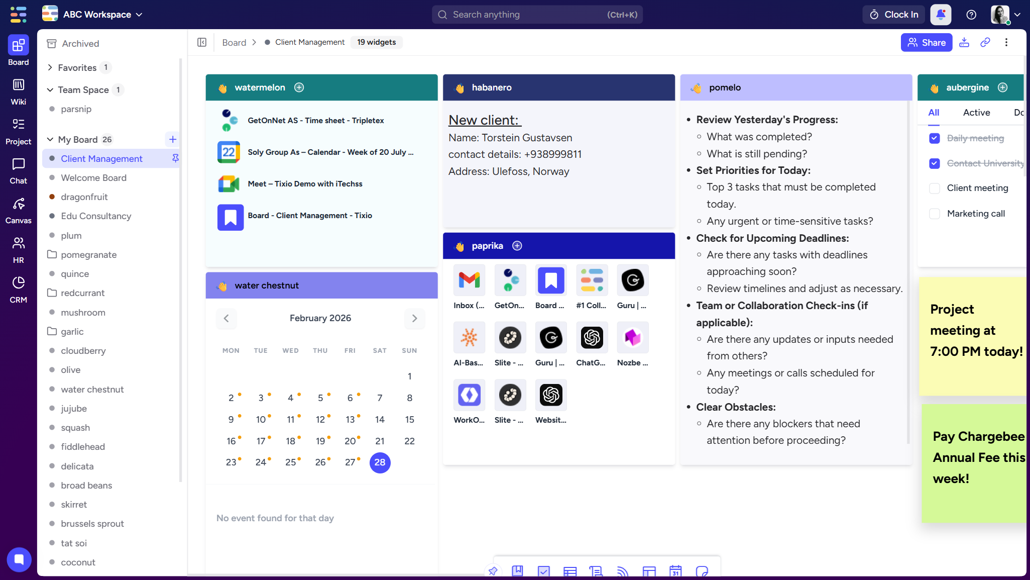Uncheck the Daily meeting task
Image resolution: width=1030 pixels, height=580 pixels.
click(934, 138)
